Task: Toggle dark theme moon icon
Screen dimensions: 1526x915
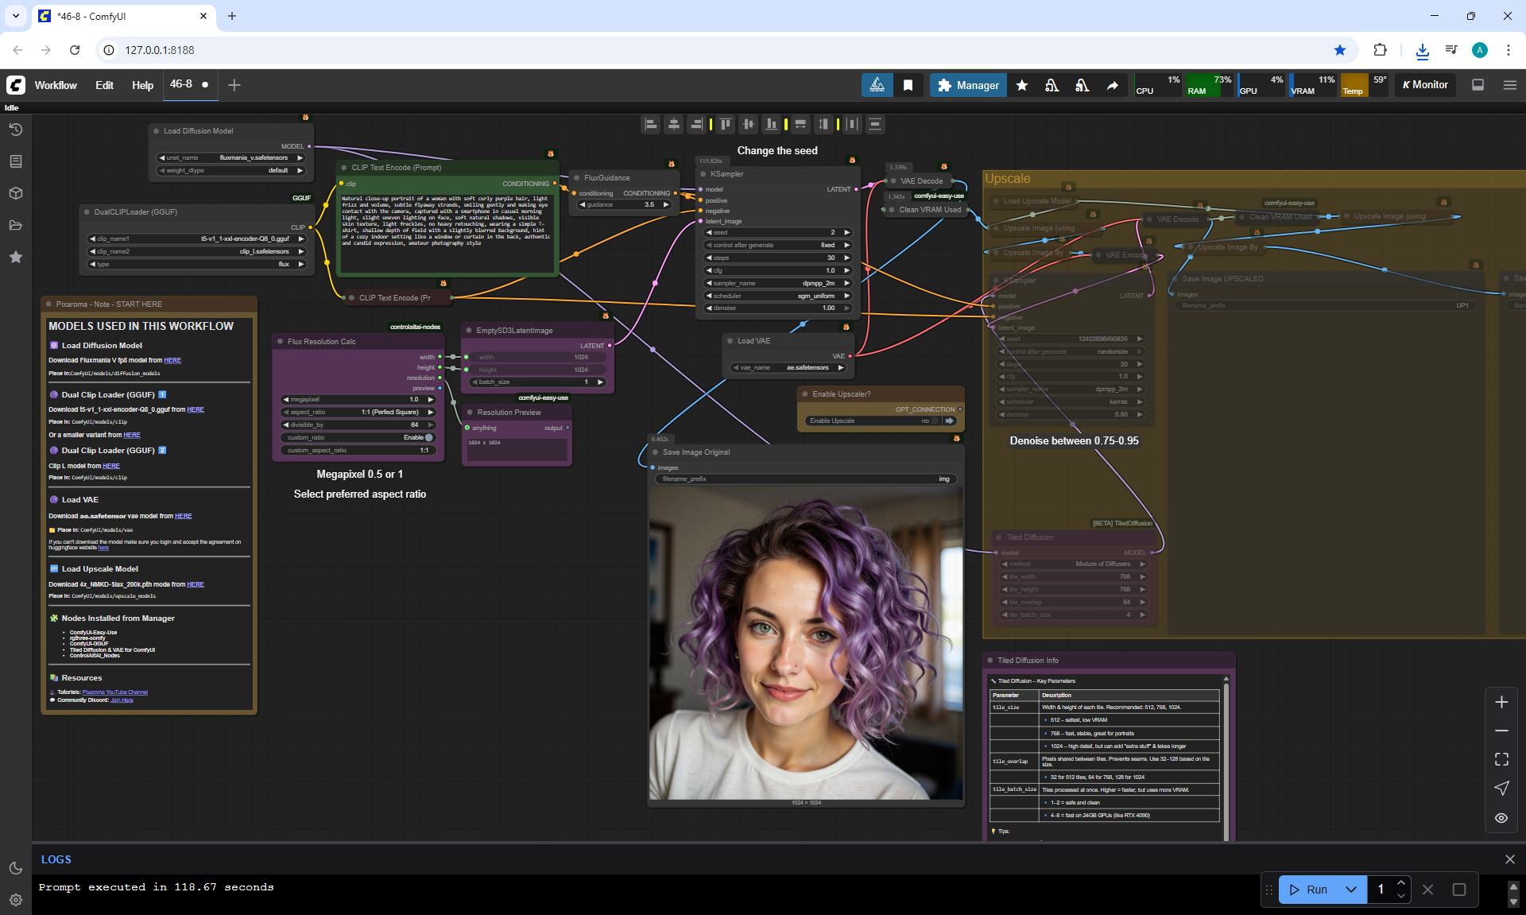Action: click(x=15, y=868)
